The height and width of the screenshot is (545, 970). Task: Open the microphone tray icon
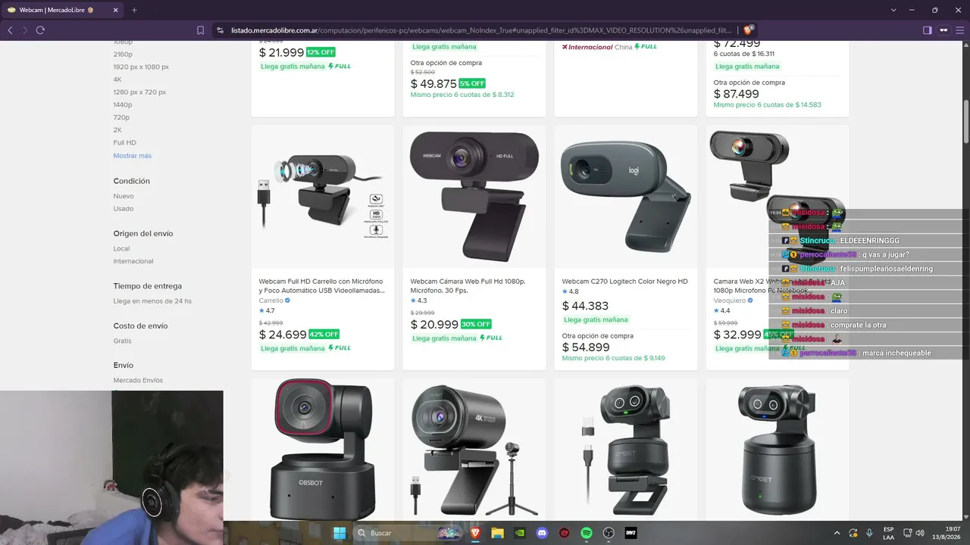coord(869,533)
